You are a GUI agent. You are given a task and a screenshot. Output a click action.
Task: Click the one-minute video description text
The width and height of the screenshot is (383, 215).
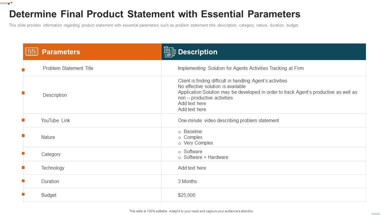pos(228,120)
